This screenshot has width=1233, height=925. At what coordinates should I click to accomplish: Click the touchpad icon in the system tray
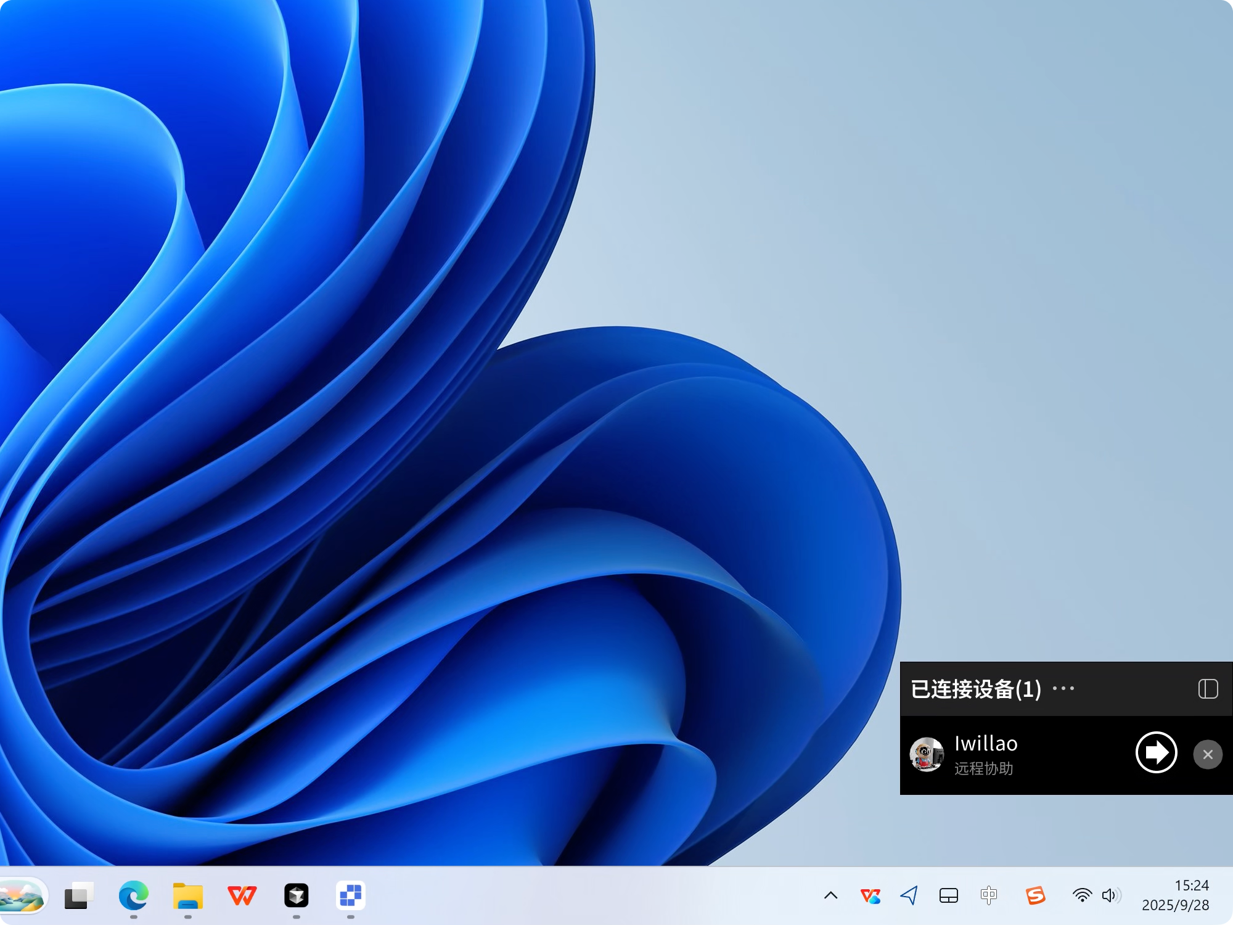[x=948, y=896]
